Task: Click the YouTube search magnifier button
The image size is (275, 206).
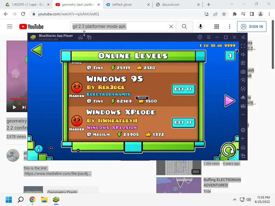Action: coord(184,27)
